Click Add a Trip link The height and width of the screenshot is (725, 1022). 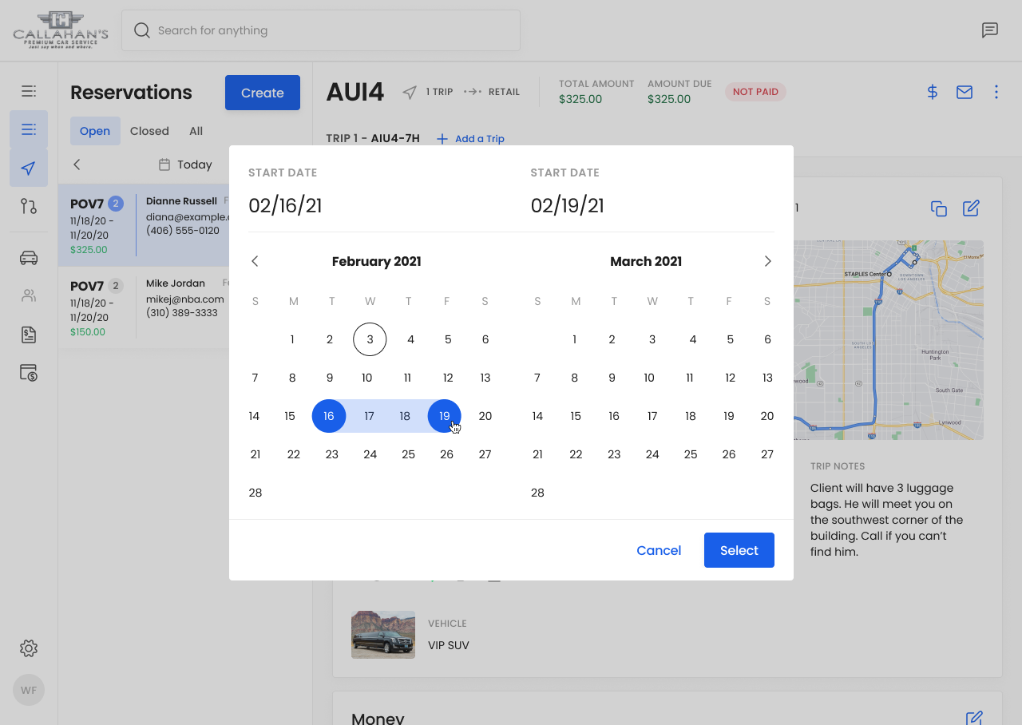(470, 138)
